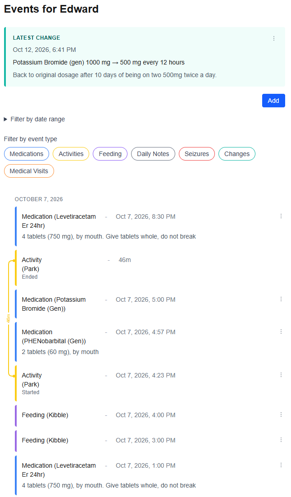Open options for Levetiracetam 1:00 PM entry
Screen dimensions: 291x497
pos(281,465)
